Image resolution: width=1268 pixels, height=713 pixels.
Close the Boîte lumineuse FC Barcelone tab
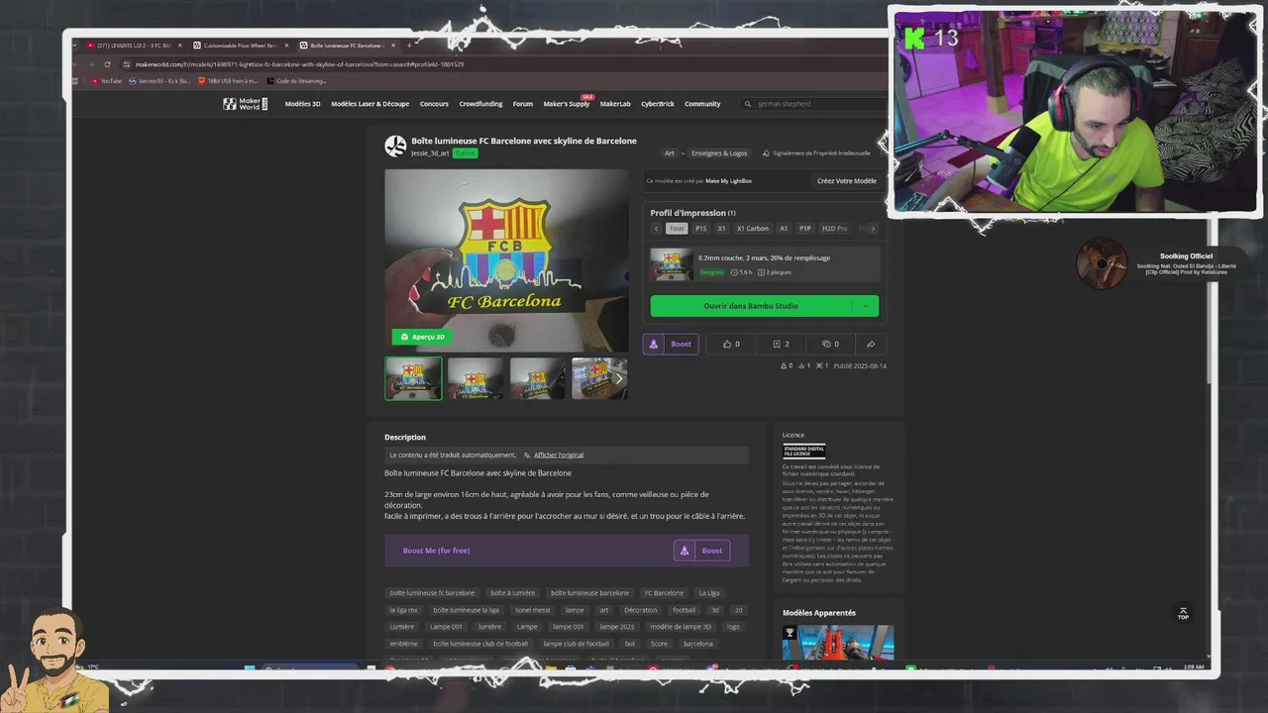pos(393,46)
